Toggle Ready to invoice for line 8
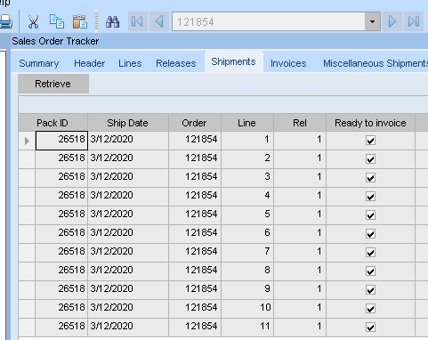Viewport: 428px width, 340px height. (370, 271)
